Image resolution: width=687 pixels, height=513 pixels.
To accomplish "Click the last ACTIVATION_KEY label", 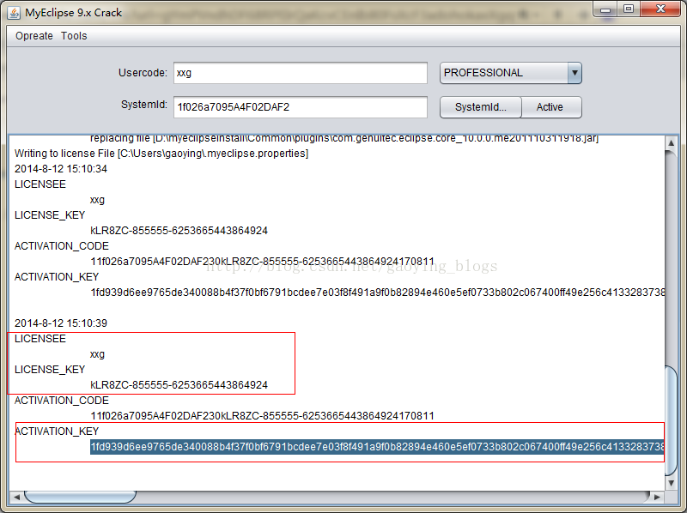I will tap(57, 432).
